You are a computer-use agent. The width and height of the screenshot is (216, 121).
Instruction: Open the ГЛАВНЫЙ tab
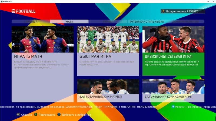point(31,22)
